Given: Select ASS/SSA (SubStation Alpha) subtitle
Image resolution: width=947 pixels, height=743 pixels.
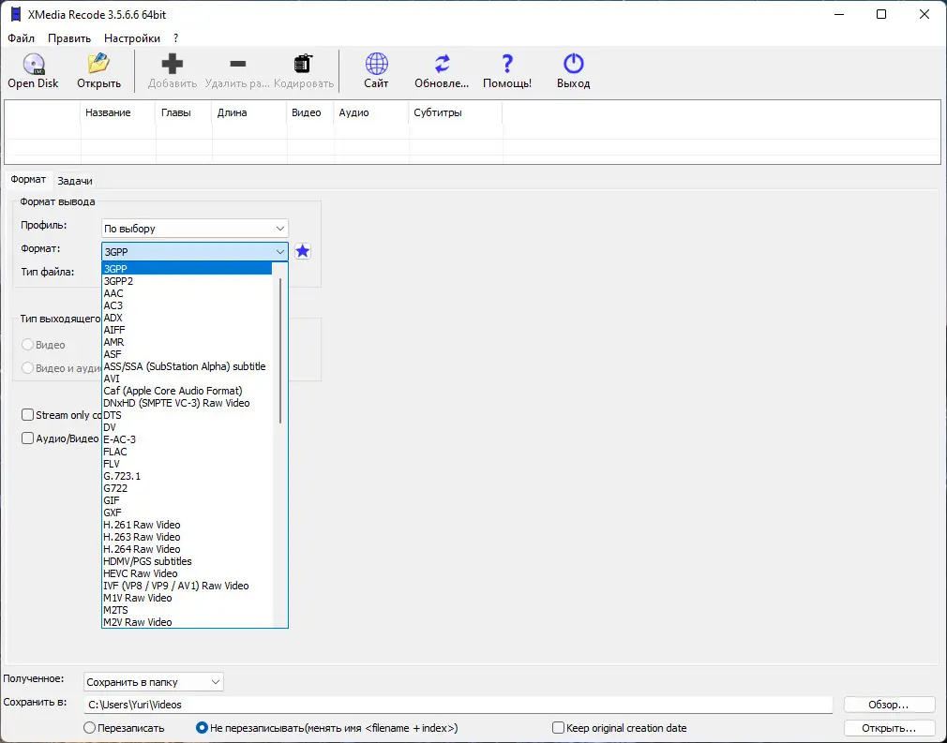Looking at the screenshot, I should [188, 366].
